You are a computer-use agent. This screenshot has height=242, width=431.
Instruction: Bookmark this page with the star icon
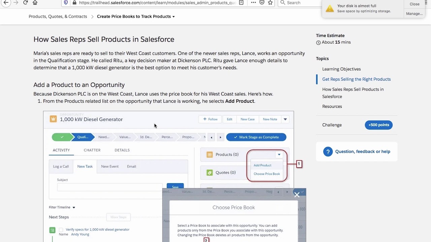click(270, 2)
